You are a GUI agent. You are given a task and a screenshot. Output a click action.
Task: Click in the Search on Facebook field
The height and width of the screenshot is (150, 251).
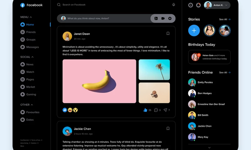pyautogui.click(x=116, y=5)
